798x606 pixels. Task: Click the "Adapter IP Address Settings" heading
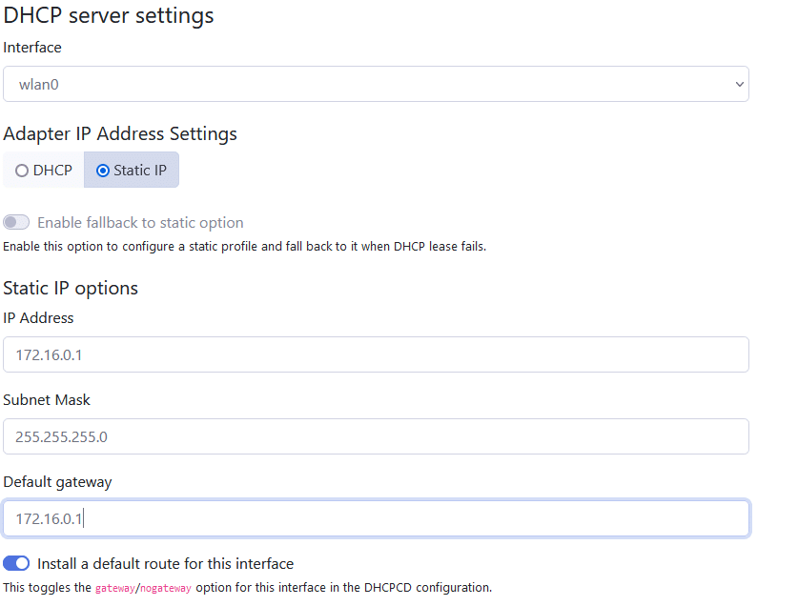point(120,134)
